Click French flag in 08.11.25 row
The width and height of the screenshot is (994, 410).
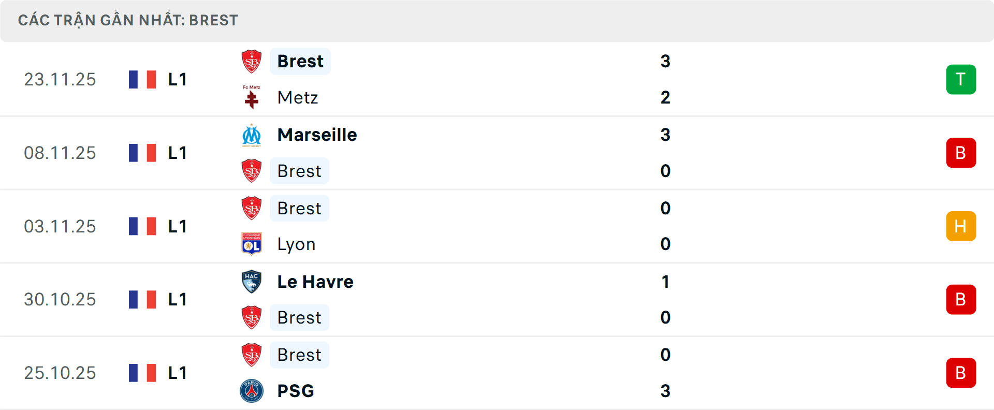coord(142,153)
